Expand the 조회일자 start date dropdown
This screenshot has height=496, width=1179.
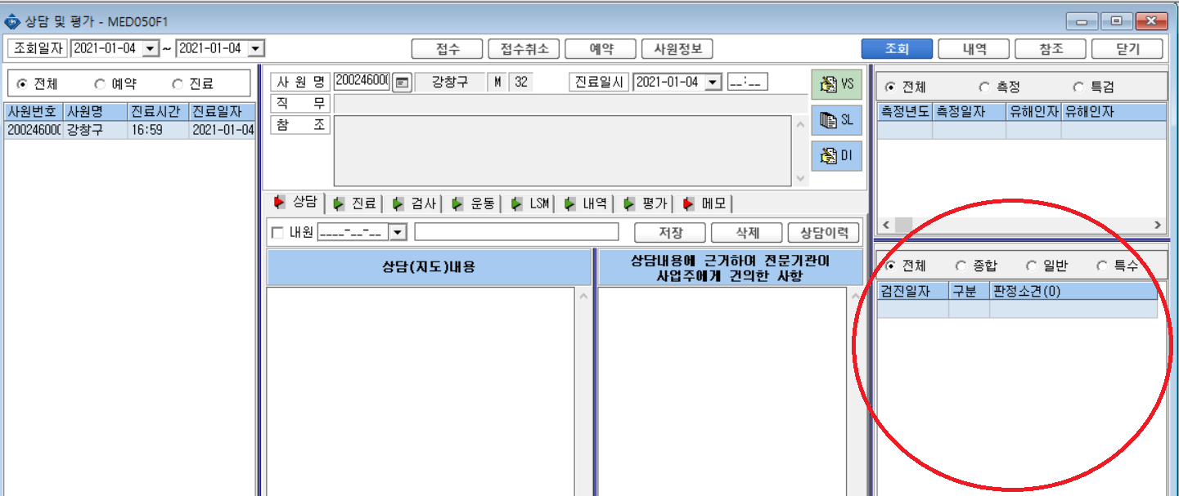pos(151,49)
